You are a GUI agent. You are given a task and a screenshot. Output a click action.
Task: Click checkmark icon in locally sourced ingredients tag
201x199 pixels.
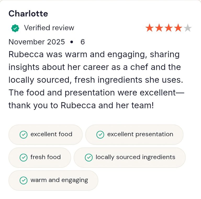(89, 157)
